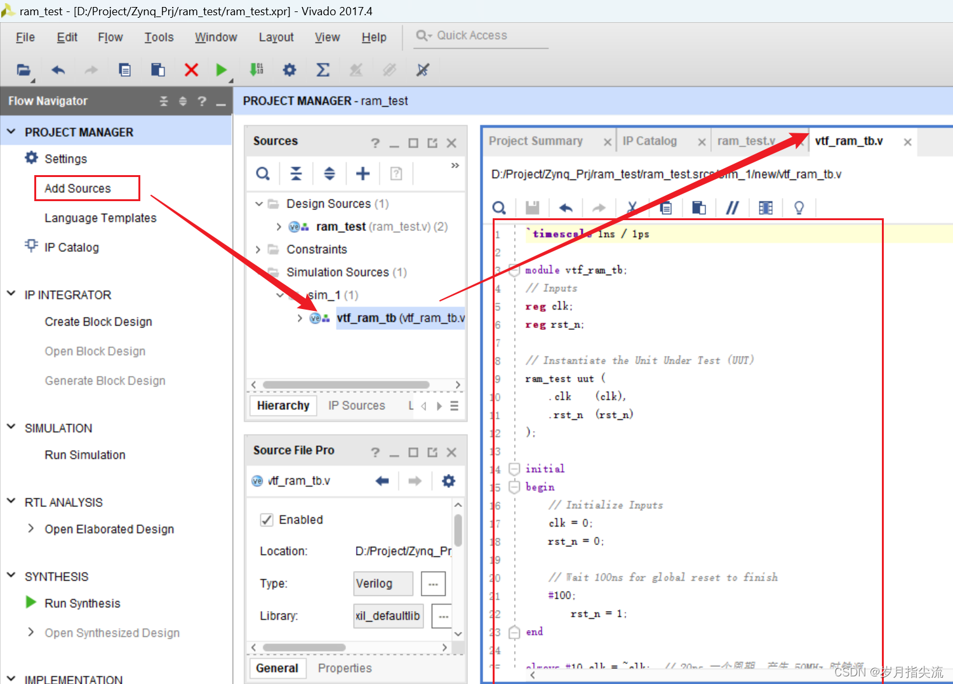
Task: Collapse SIMULATION section
Action: click(x=11, y=427)
